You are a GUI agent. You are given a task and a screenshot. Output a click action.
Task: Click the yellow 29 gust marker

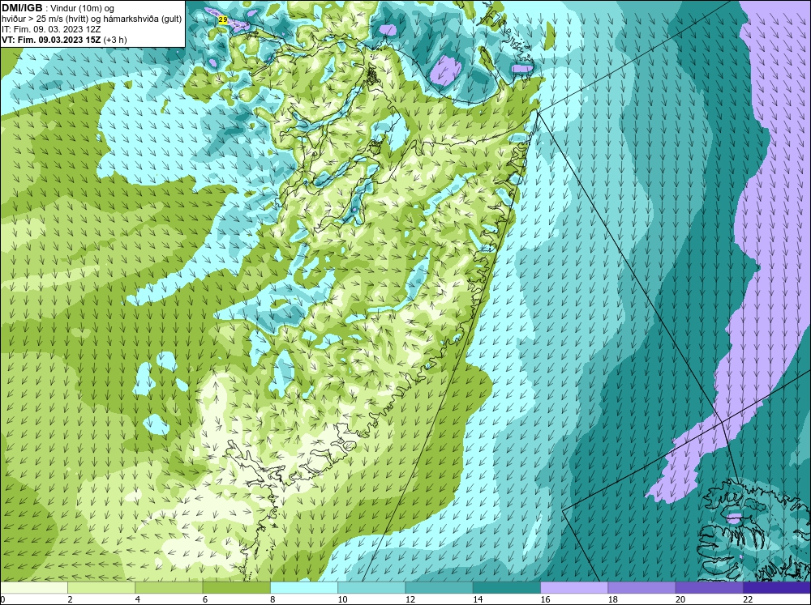point(223,19)
